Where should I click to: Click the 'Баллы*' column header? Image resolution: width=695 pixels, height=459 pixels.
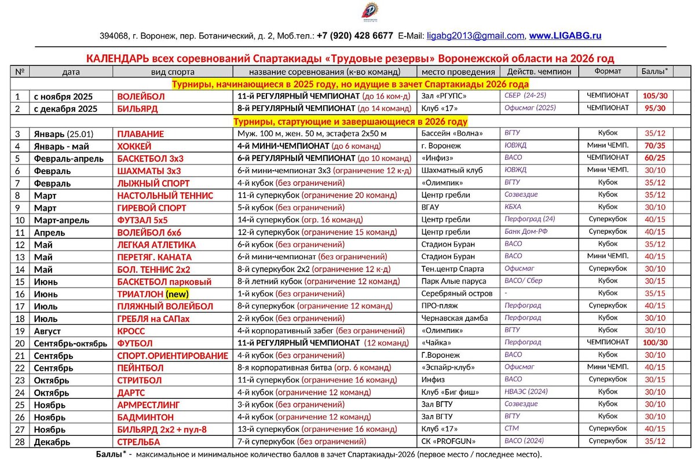[654, 71]
